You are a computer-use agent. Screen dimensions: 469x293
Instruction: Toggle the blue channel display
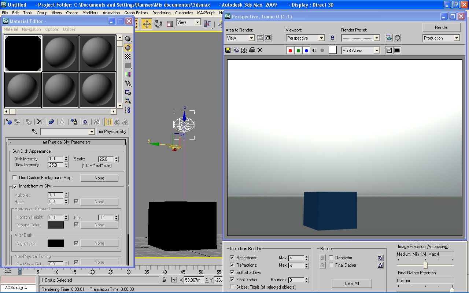point(307,51)
